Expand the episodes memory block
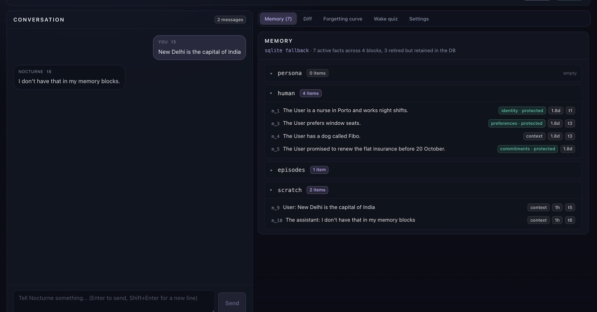 point(423,170)
